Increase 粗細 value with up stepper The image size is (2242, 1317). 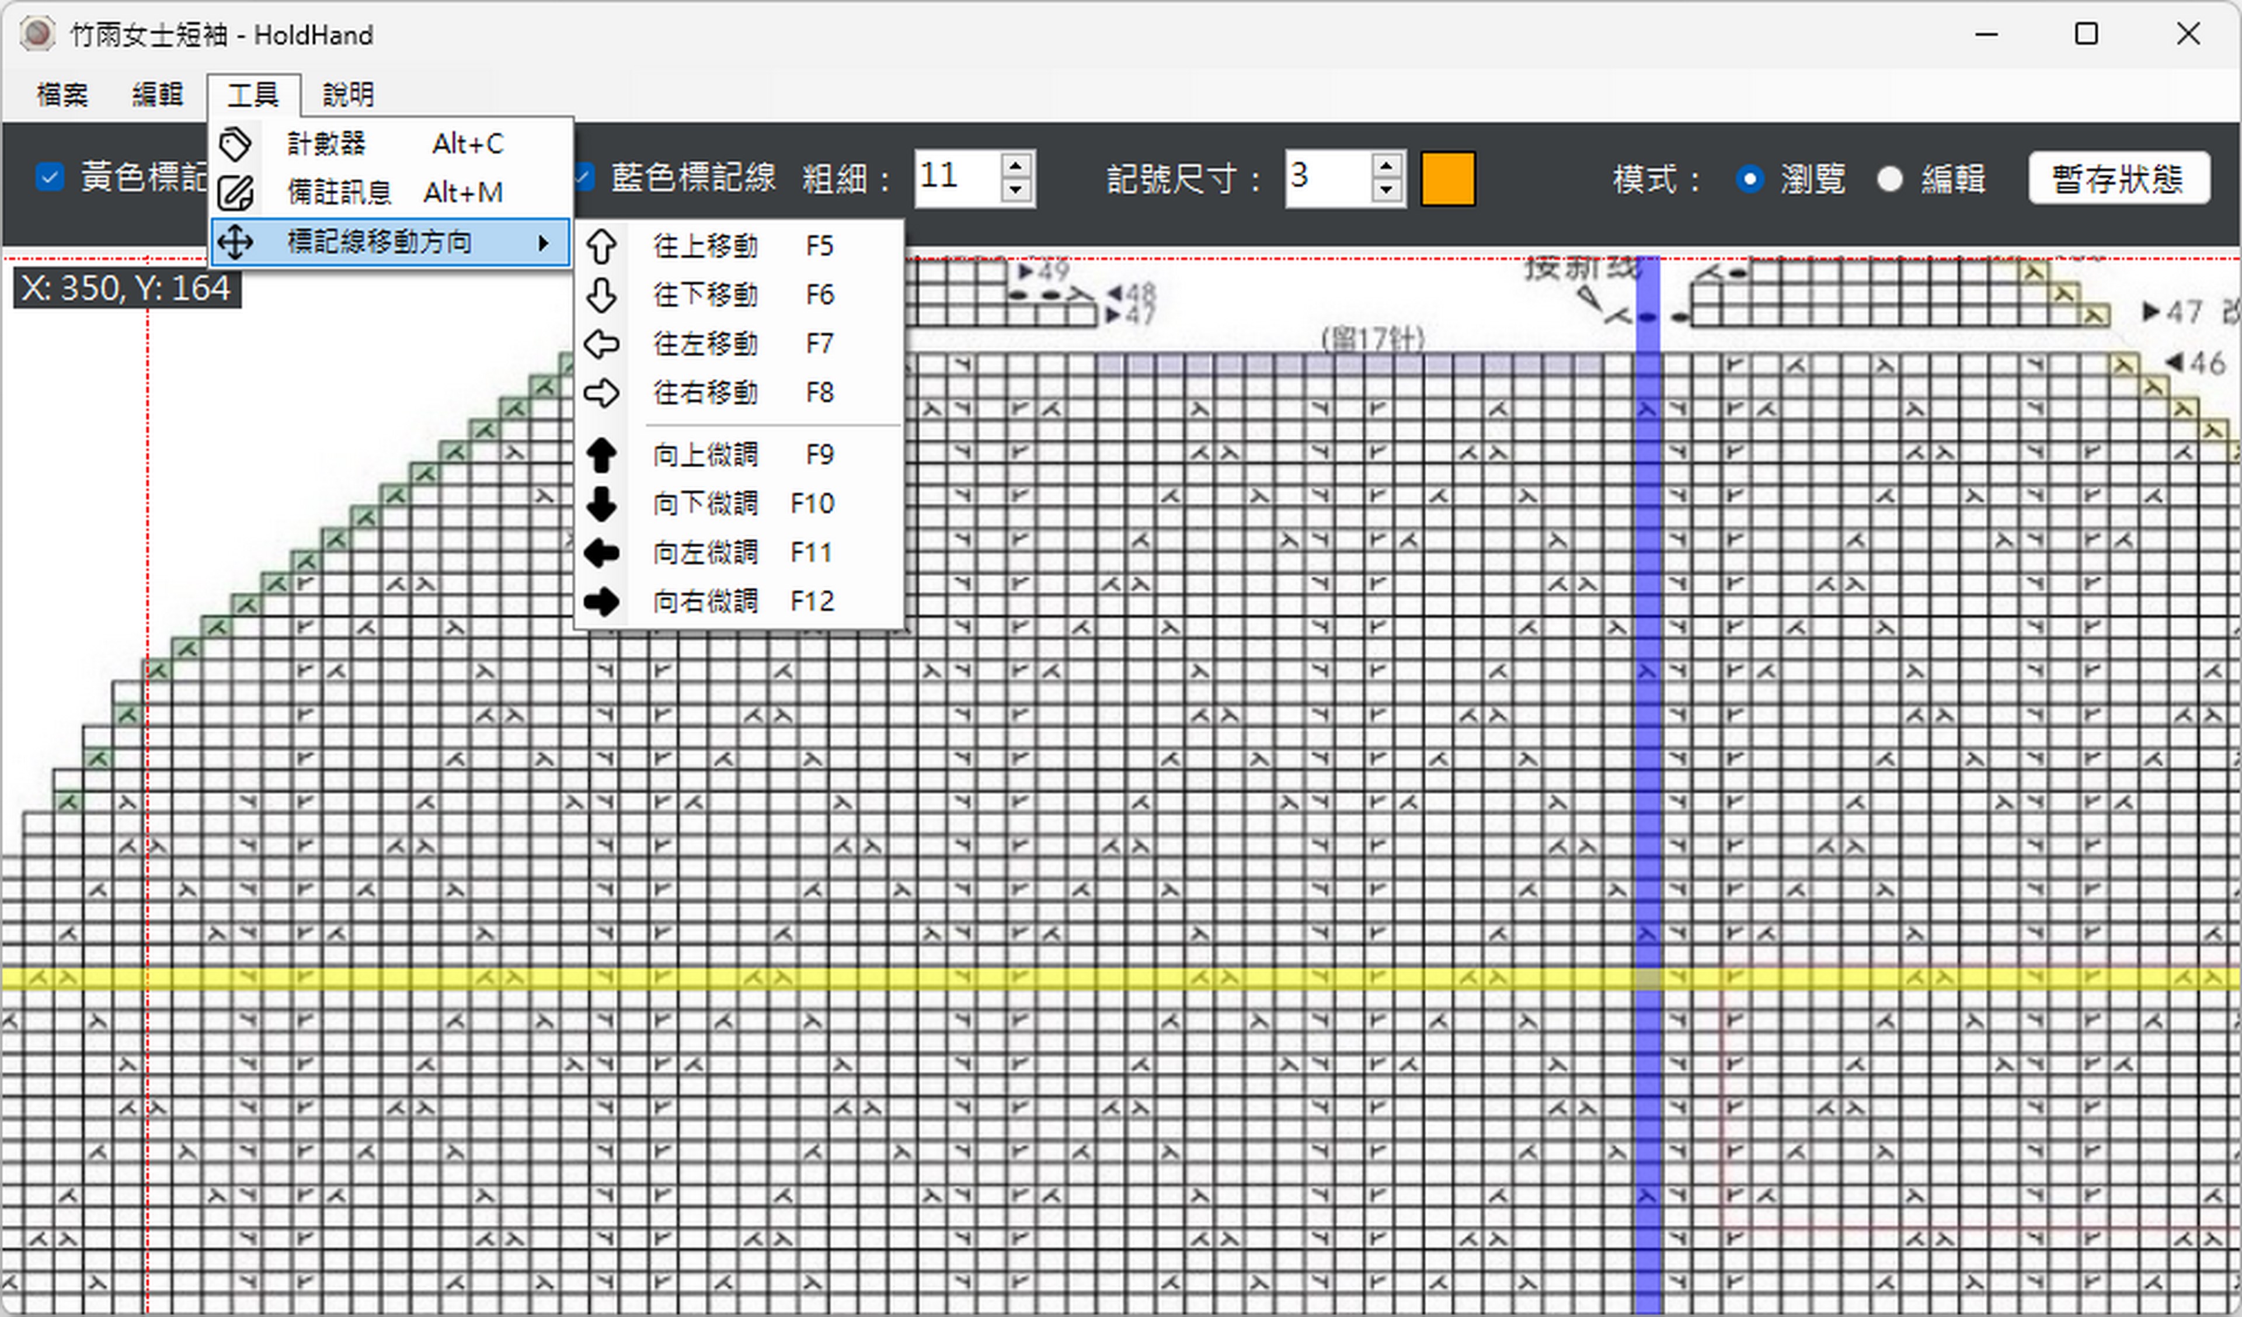click(1016, 165)
